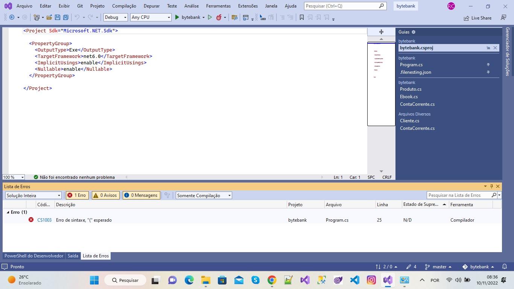Viewport: 514px width, 289px height.
Task: Open the Compilação menu
Action: coord(124,6)
